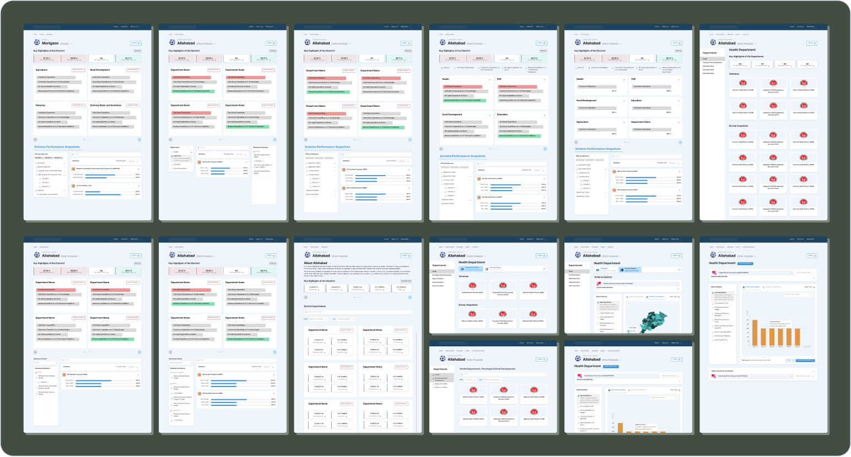The width and height of the screenshot is (851, 457).
Task: Click the Allahabad logo in the About Allahabad mockup
Action: tap(308, 255)
